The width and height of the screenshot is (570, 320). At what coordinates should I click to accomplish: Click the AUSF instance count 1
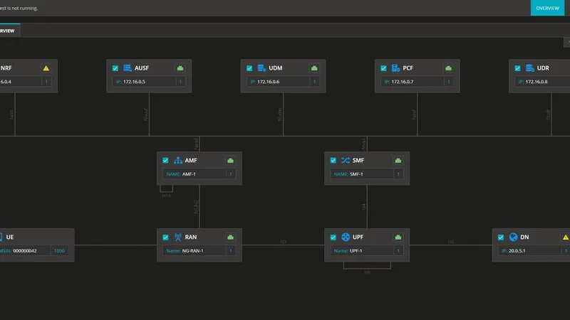click(180, 82)
